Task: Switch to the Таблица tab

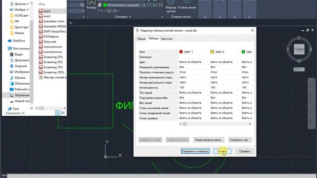Action: click(x=153, y=39)
